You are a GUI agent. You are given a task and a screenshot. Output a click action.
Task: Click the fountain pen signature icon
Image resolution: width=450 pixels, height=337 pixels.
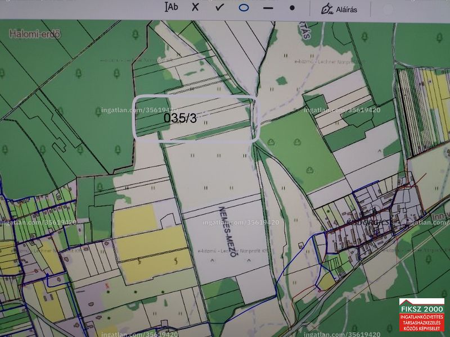coord(327,9)
